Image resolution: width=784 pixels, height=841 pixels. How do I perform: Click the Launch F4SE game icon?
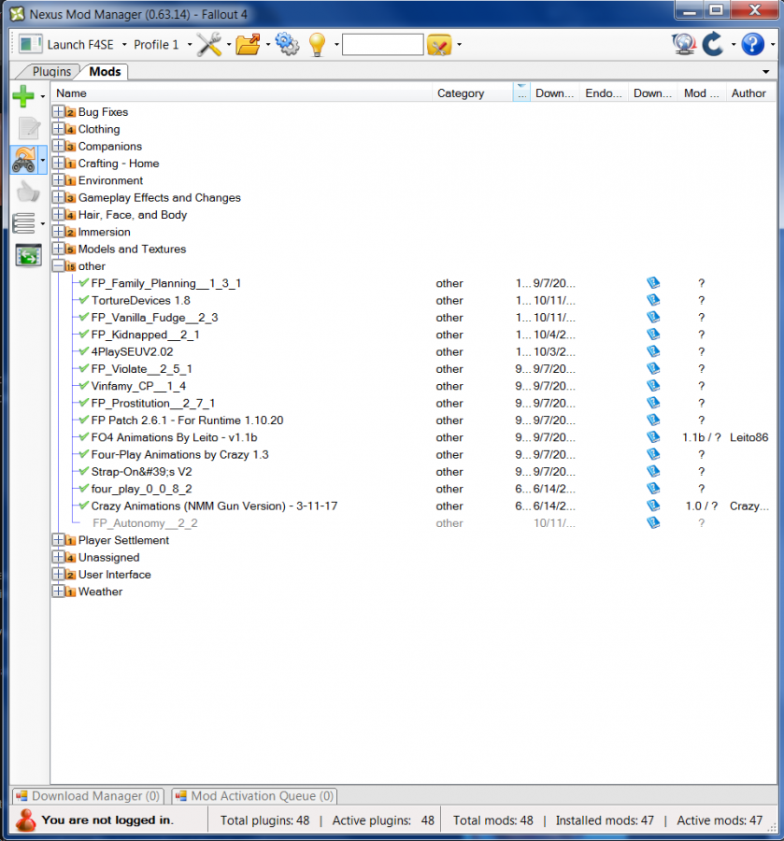30,45
